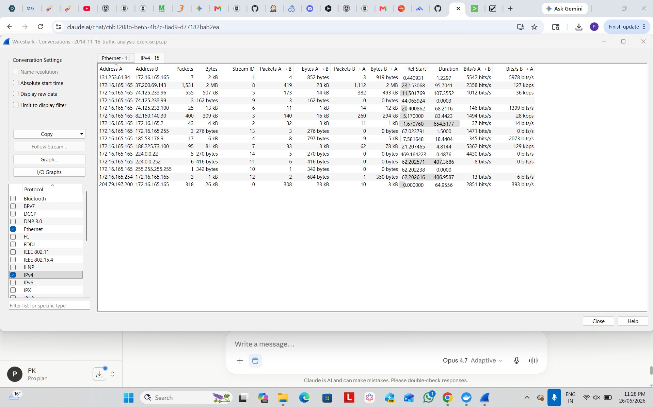Select the row with address 82.150.140.30
The height and width of the screenshot is (407, 653).
point(316,116)
